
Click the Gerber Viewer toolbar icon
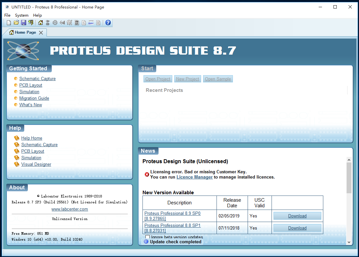coord(69,23)
